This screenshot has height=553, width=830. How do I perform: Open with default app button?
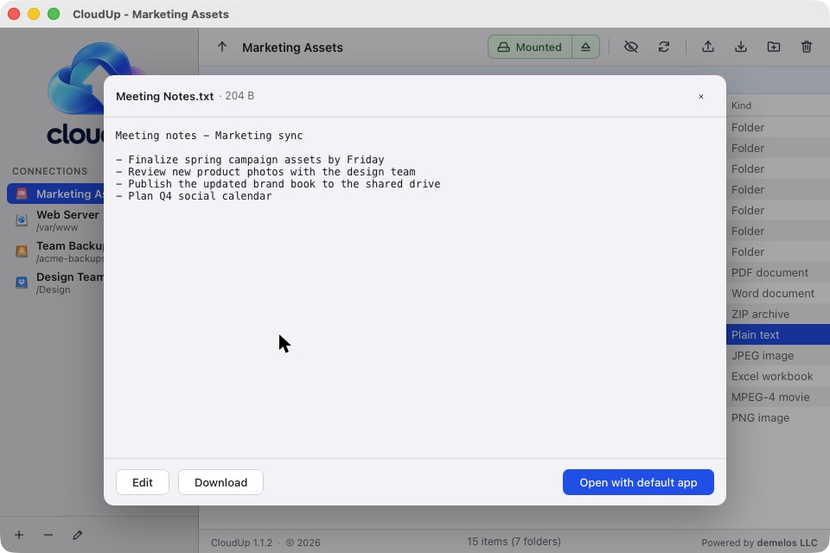click(x=638, y=482)
